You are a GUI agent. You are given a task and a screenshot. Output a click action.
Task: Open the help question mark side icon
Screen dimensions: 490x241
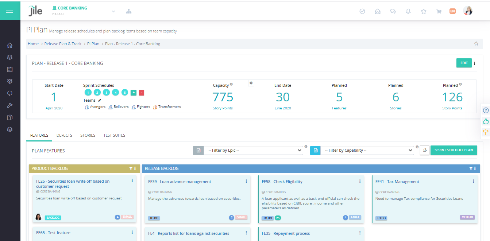[486, 110]
